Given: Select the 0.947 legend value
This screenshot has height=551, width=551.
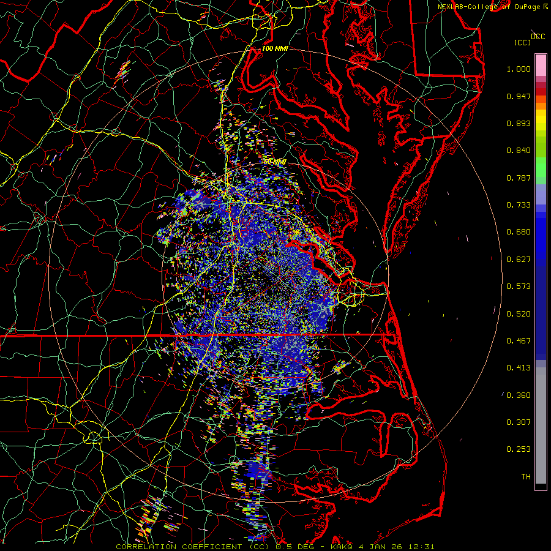Looking at the screenshot, I should pyautogui.click(x=519, y=96).
